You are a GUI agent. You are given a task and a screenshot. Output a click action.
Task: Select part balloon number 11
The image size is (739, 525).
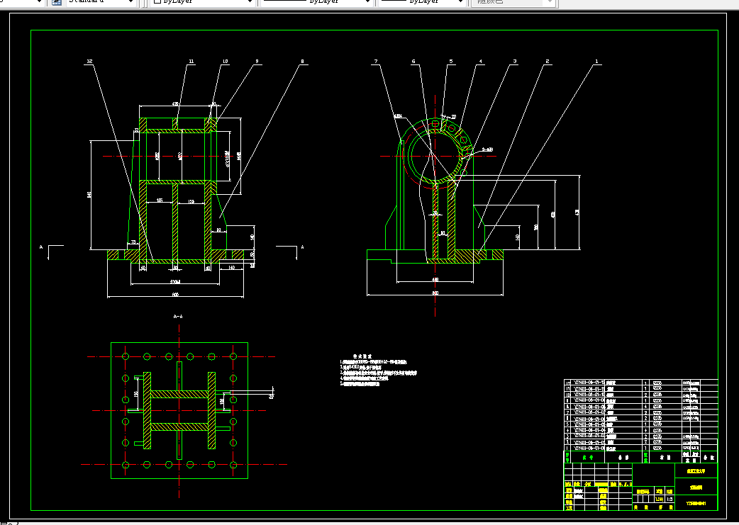(191, 62)
